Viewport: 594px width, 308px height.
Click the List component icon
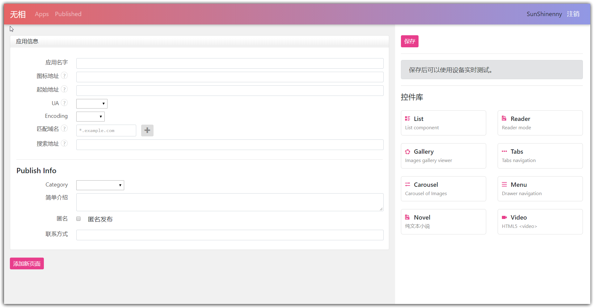coord(407,118)
